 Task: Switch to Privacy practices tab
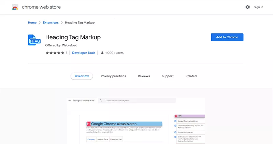click(x=113, y=76)
